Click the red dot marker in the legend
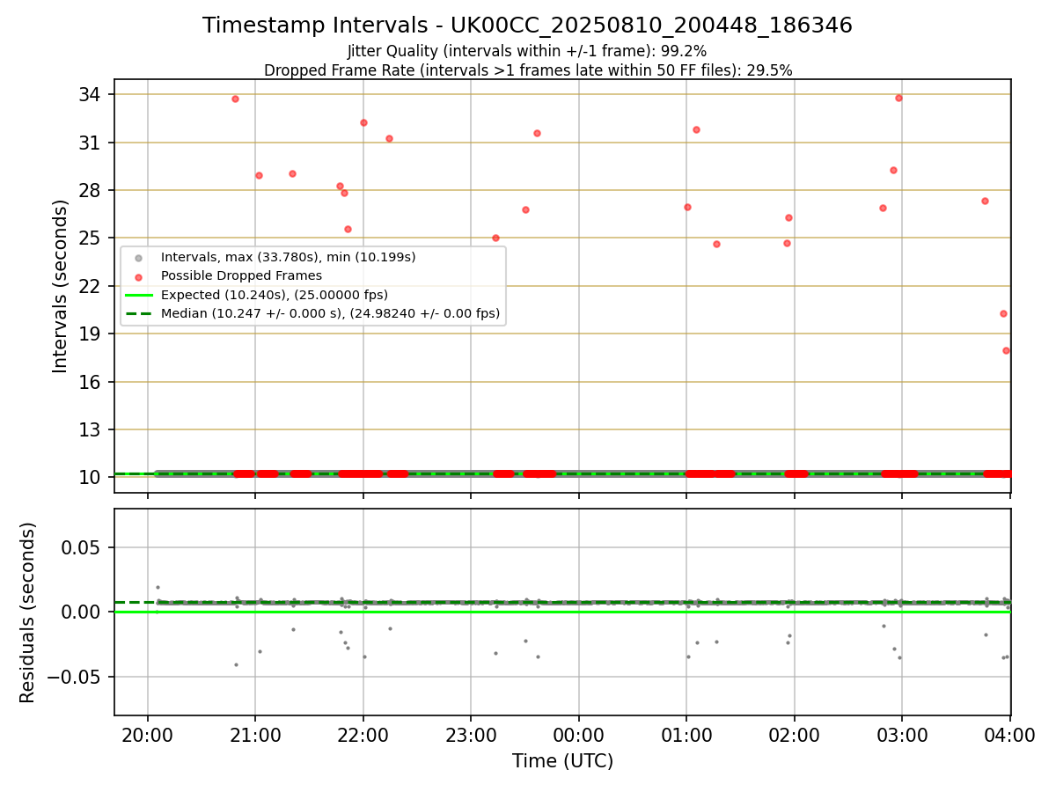 pyautogui.click(x=138, y=276)
